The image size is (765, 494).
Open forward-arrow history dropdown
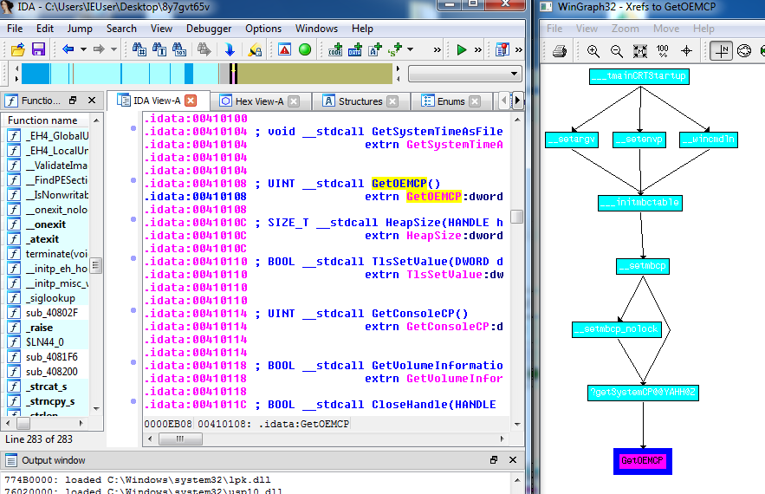(113, 49)
